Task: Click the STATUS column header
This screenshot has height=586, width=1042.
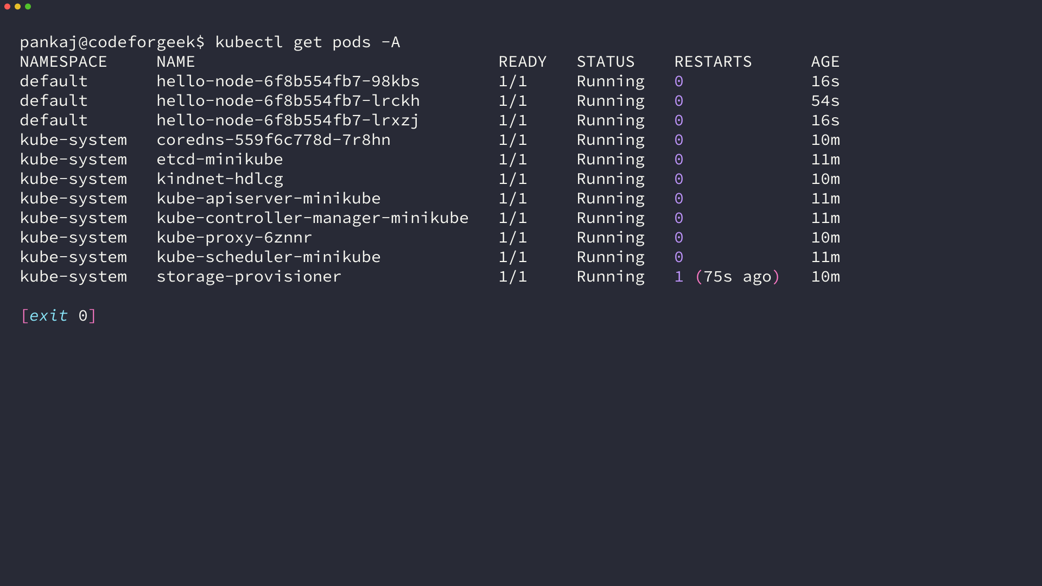Action: tap(606, 62)
